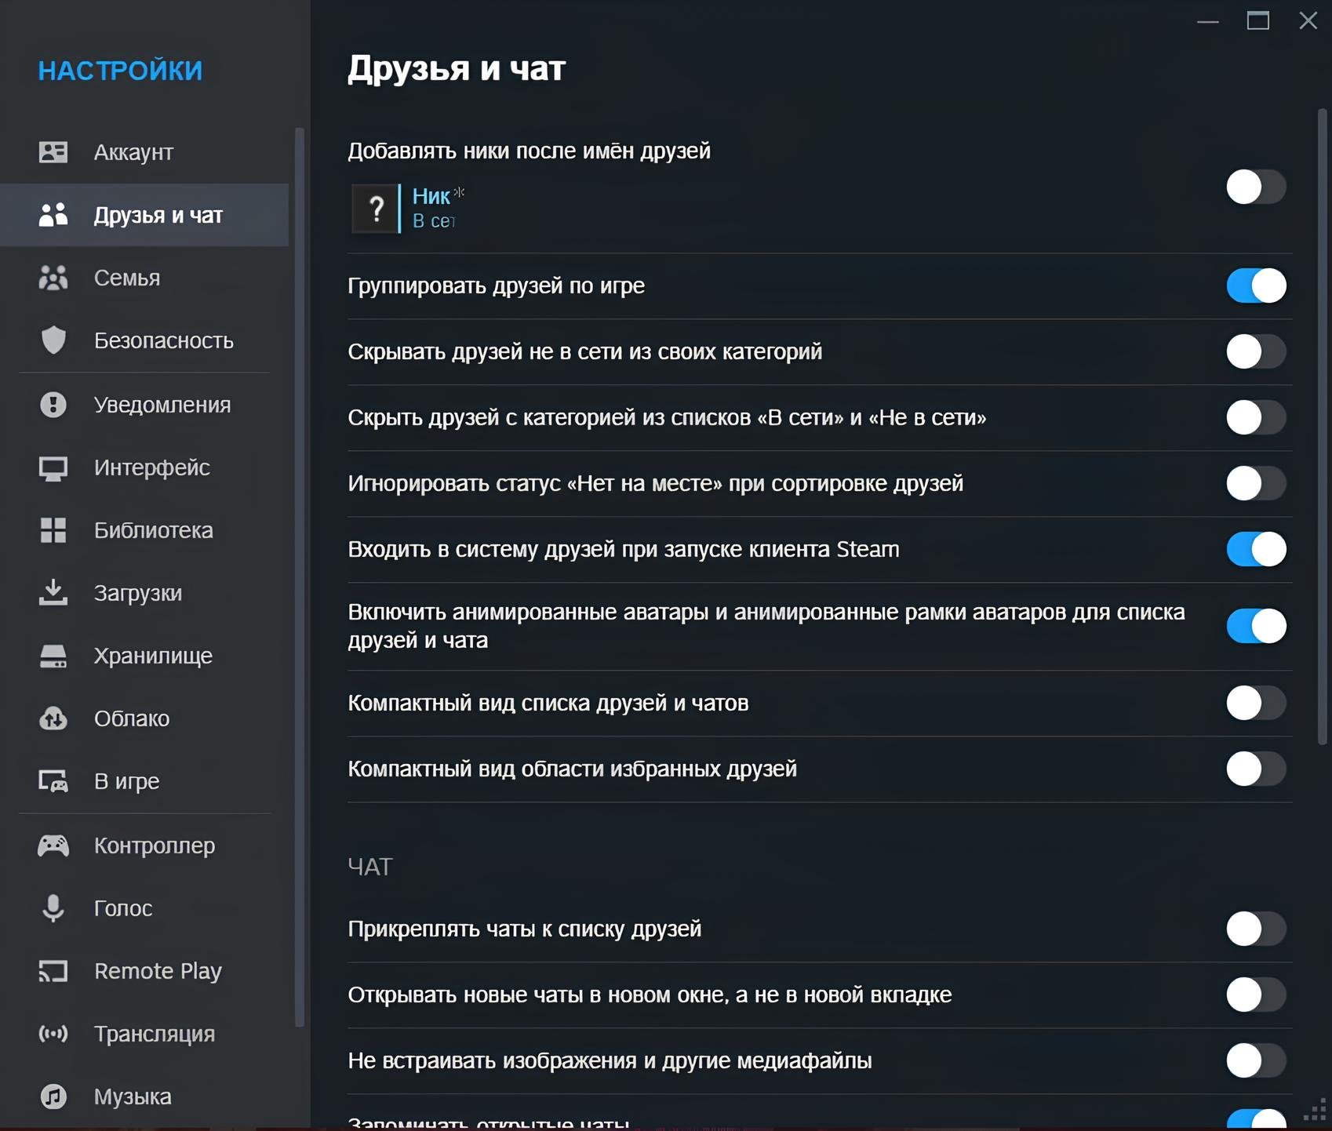Click the Семья family icon

[x=53, y=278]
